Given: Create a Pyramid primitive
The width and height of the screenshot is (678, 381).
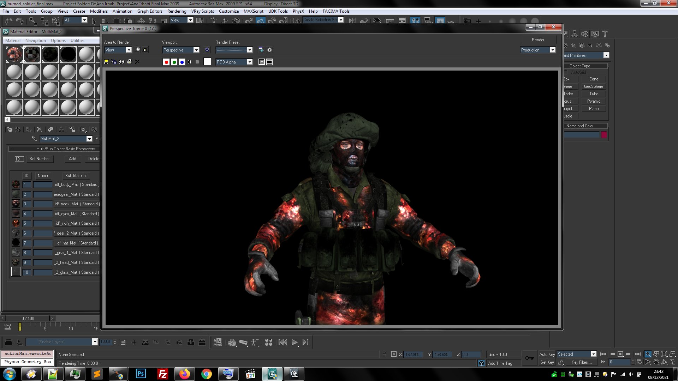Looking at the screenshot, I should point(594,101).
